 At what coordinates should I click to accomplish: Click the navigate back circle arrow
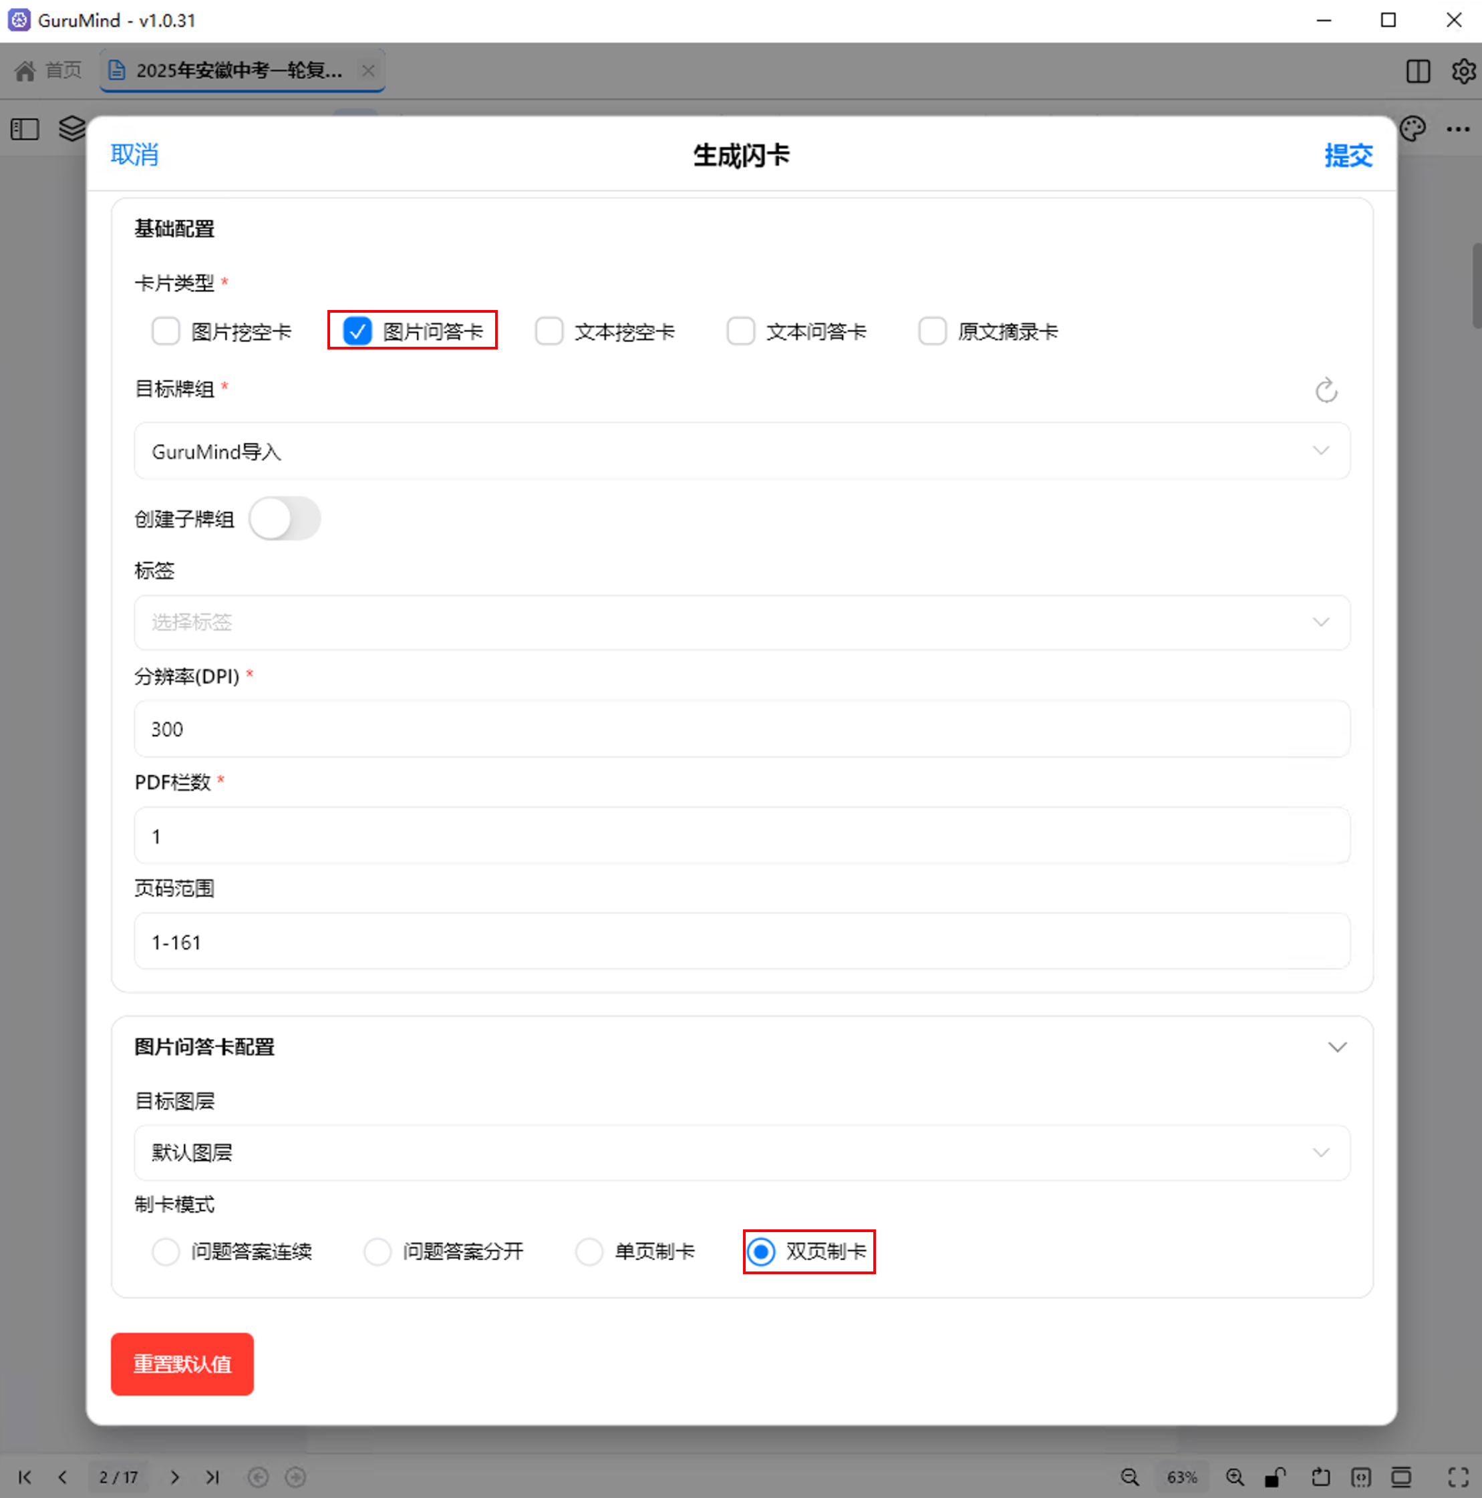258,1477
